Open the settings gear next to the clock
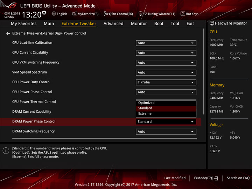The height and width of the screenshot is (189, 252). click(x=44, y=13)
